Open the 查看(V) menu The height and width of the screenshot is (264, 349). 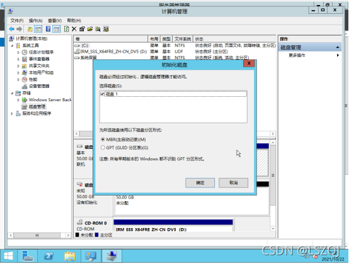[55, 21]
